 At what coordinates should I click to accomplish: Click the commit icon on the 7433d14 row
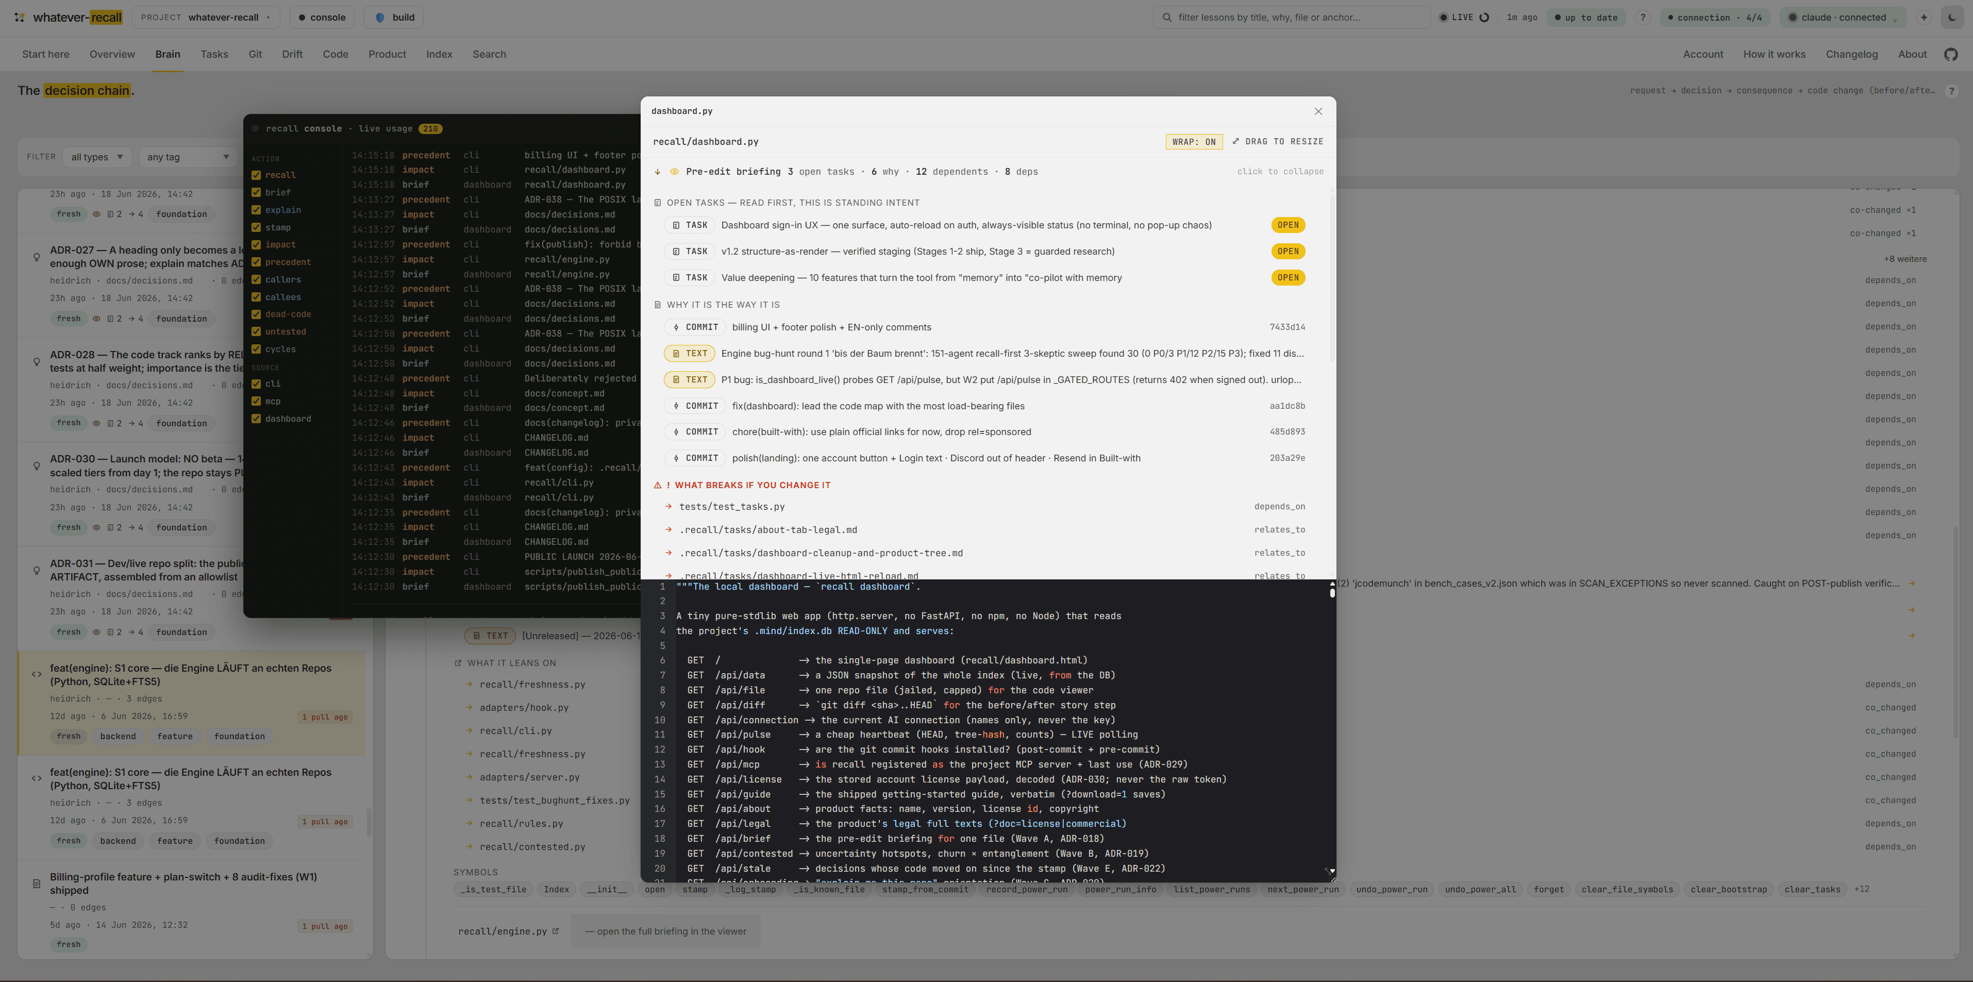coord(676,327)
